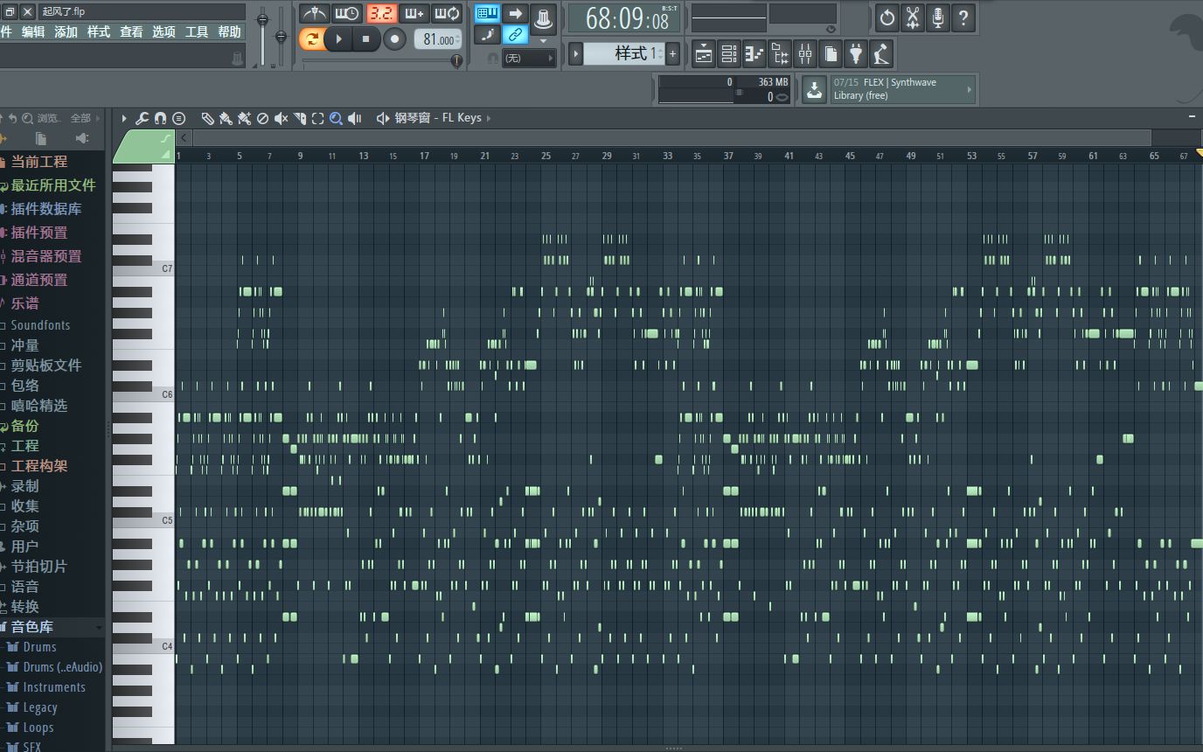Click the piano roll scroll left arrow
This screenshot has width=1203, height=752.
click(x=184, y=138)
